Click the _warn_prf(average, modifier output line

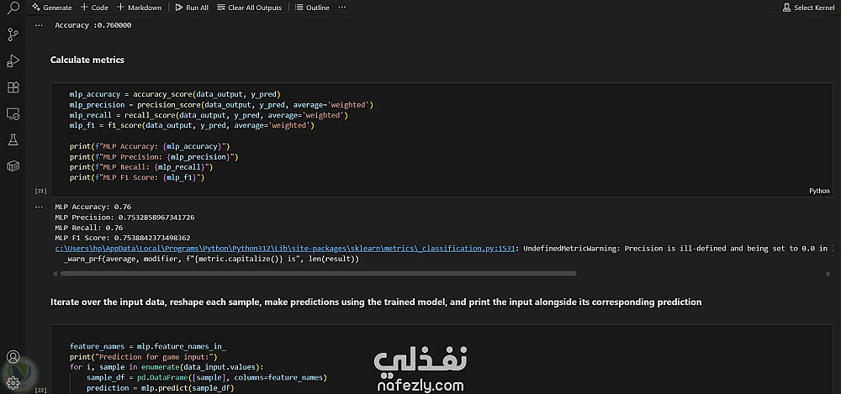[x=211, y=259]
